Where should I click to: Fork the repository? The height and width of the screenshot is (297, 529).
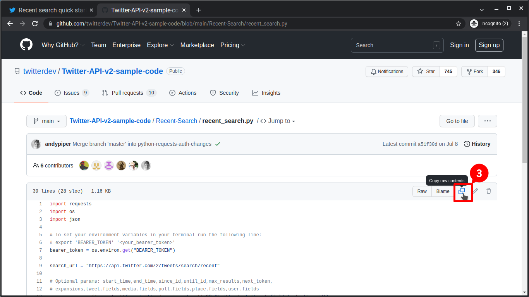pos(474,72)
